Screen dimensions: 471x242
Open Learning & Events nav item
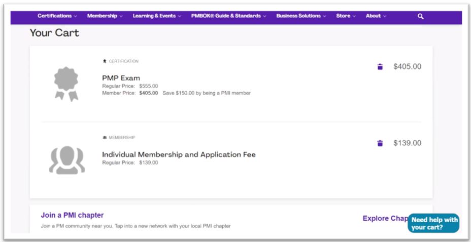154,16
